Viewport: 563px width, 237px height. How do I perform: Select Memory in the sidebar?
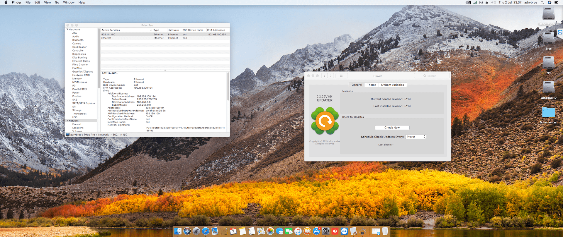pyautogui.click(x=77, y=79)
